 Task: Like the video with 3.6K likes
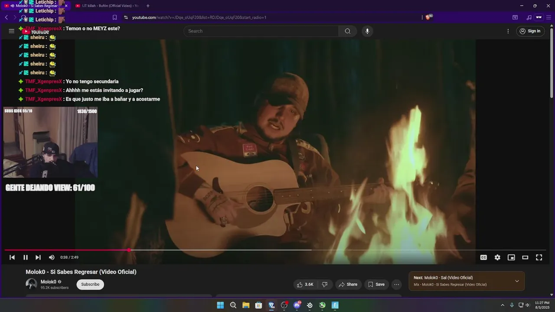click(x=305, y=285)
